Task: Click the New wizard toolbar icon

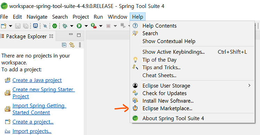Action: (4, 26)
